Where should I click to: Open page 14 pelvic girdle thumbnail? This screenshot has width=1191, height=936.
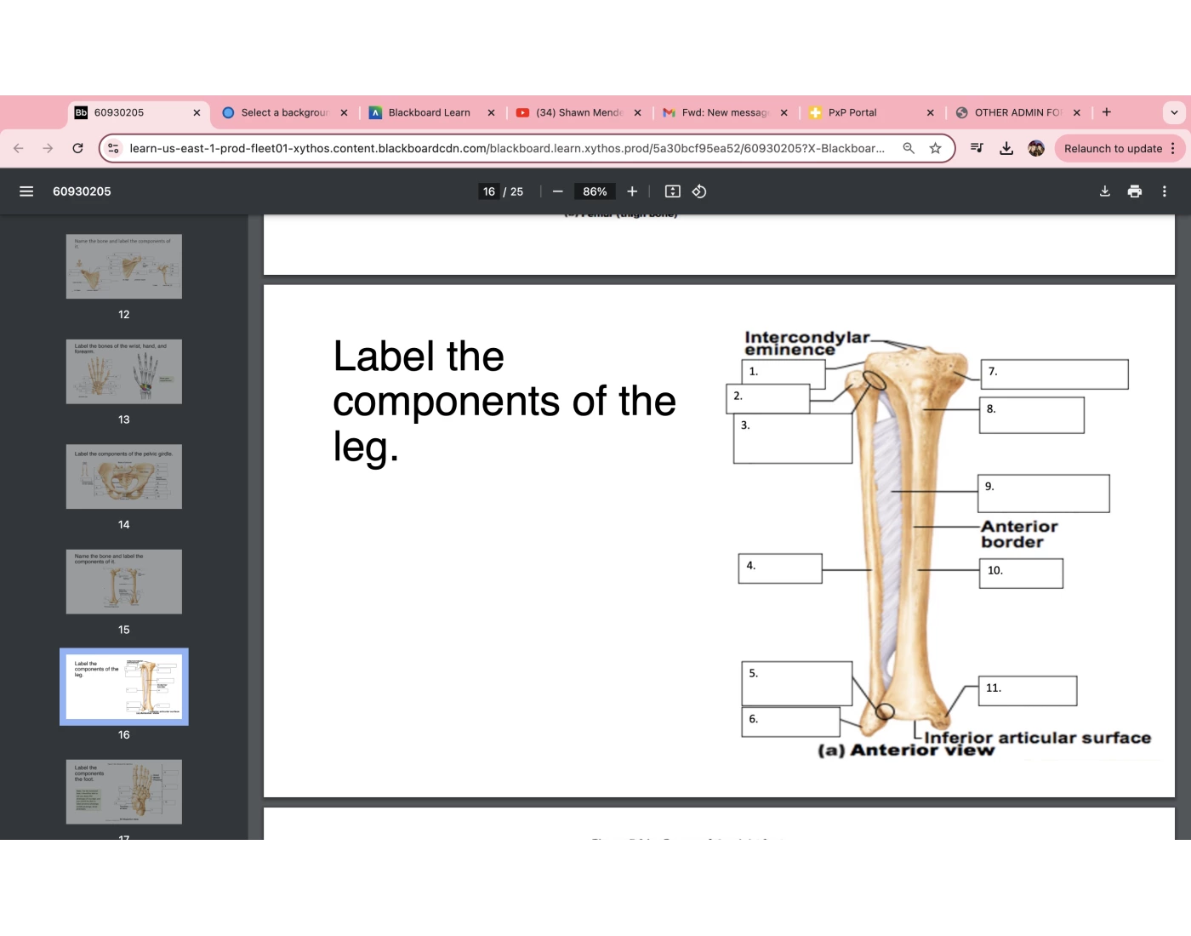click(x=124, y=477)
